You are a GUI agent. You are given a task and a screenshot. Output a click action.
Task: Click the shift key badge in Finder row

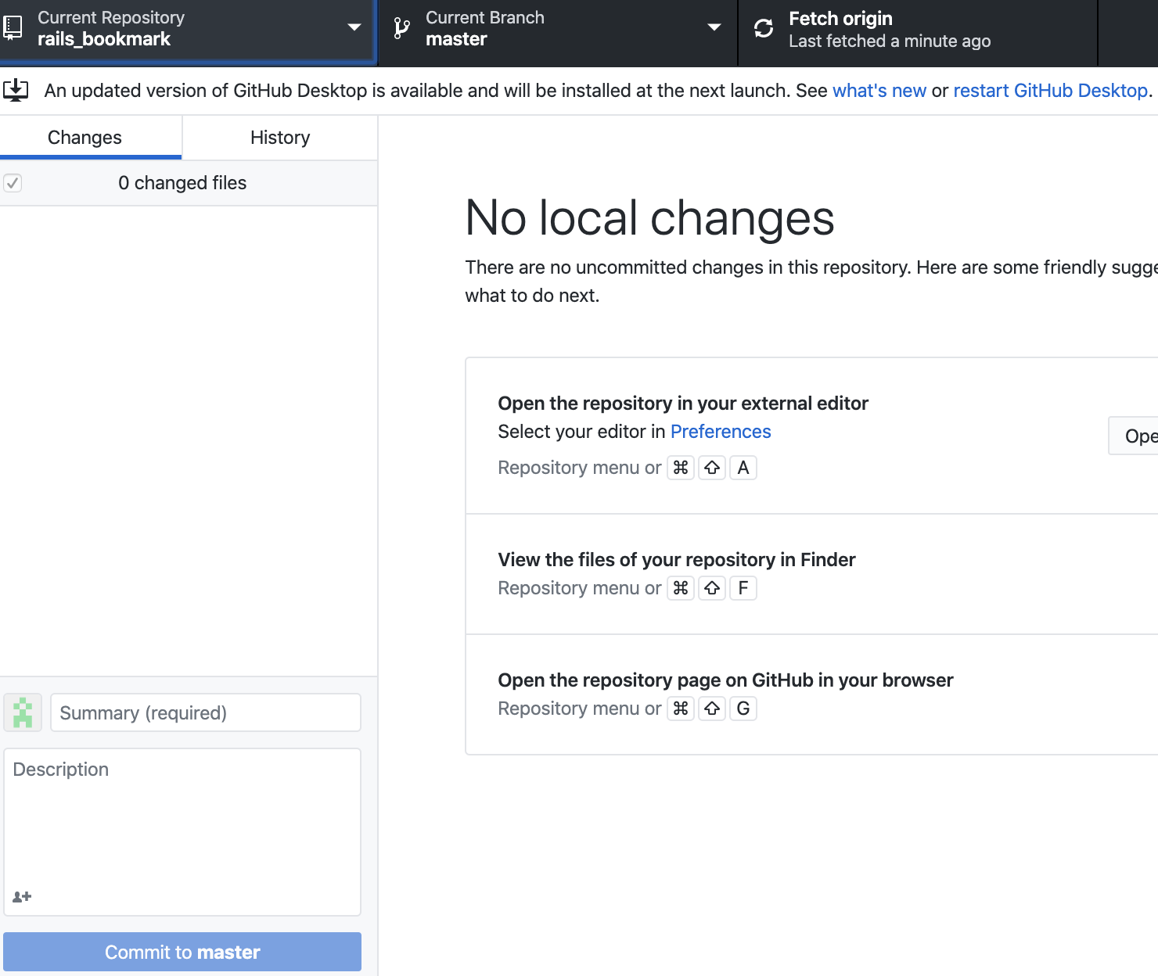712,588
